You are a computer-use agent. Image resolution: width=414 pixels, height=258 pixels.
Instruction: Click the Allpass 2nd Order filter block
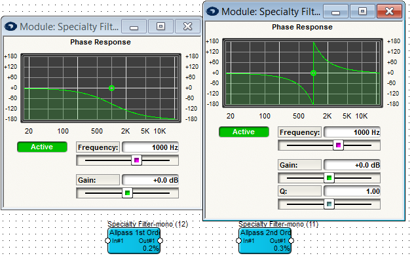coord(265,240)
